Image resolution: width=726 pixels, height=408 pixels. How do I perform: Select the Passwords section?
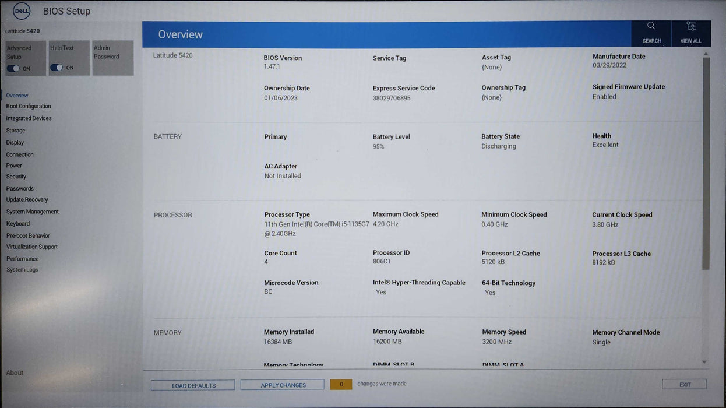(20, 188)
